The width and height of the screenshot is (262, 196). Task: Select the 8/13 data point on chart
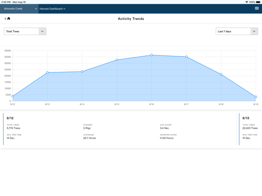pos(47,72)
